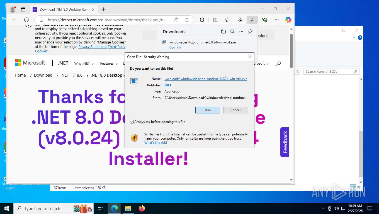Expand the Features dropdown menu
The image size is (379, 214).
point(109,64)
